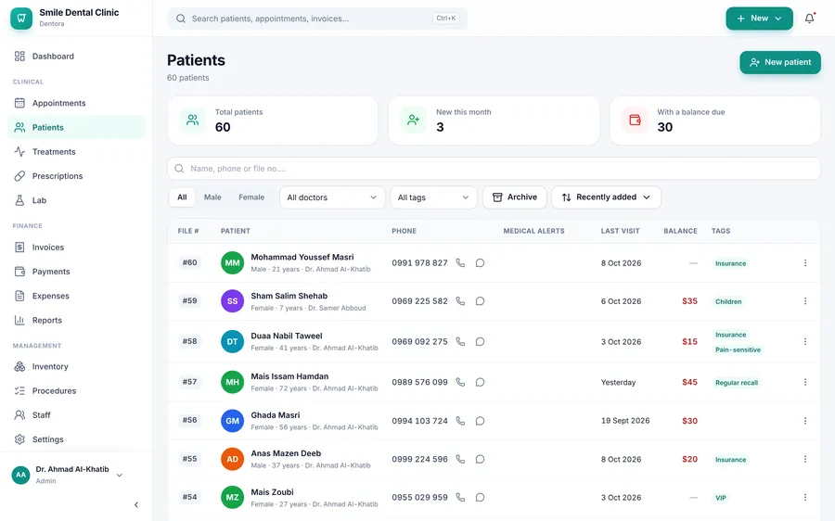Open row options for patient #54

pyautogui.click(x=805, y=498)
